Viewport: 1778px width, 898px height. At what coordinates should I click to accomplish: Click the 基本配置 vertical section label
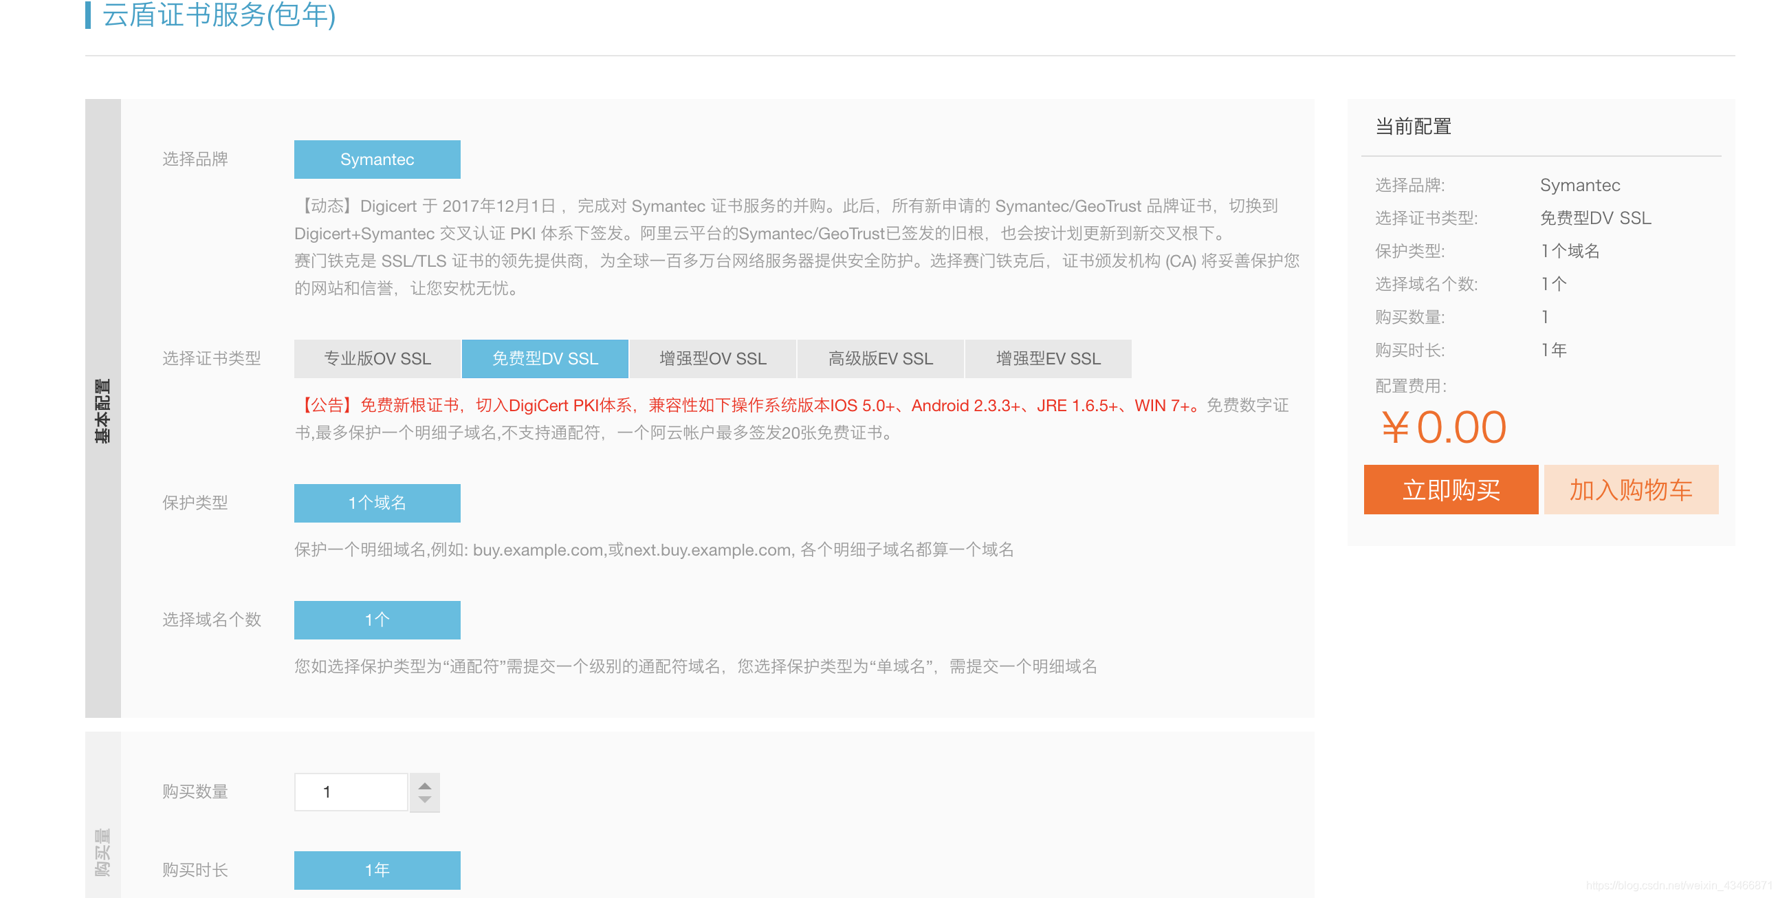[102, 410]
